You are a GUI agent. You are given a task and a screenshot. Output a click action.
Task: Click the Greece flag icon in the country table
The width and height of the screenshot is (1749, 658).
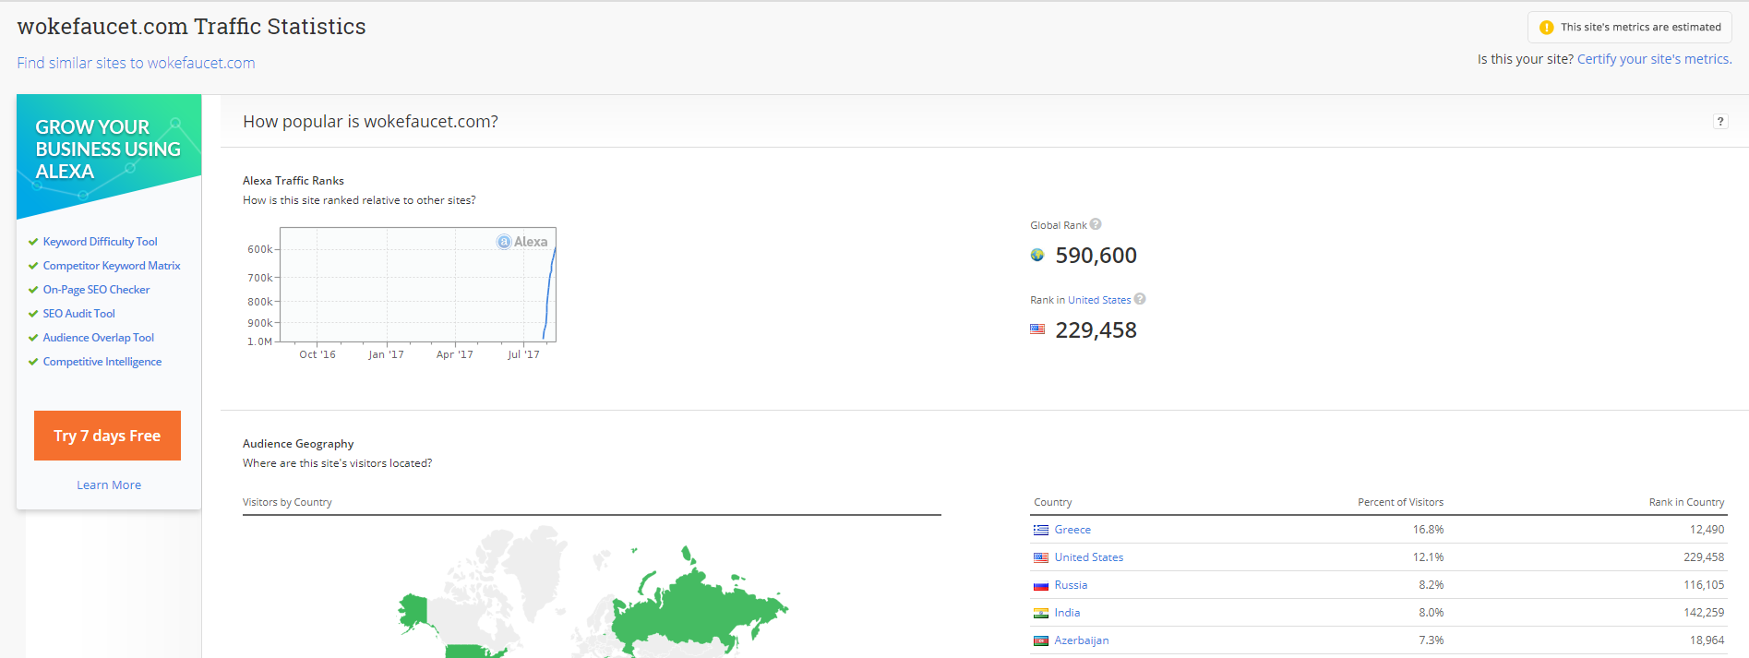[x=1041, y=530]
